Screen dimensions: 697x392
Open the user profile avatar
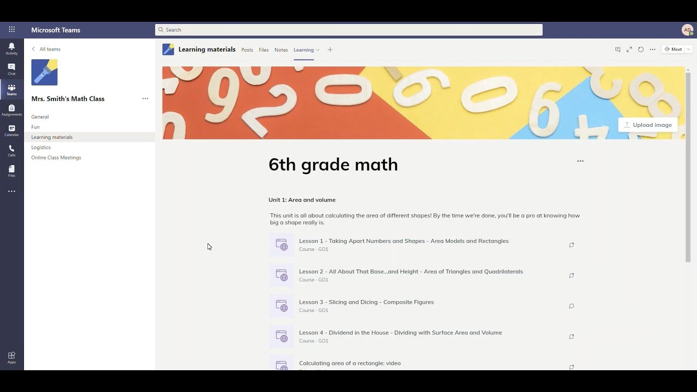687,30
